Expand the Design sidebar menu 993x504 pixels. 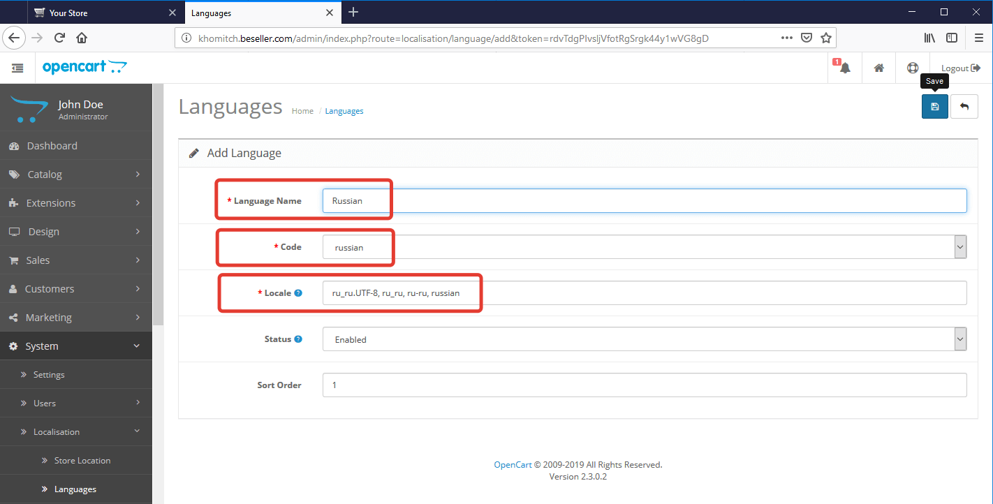click(76, 232)
